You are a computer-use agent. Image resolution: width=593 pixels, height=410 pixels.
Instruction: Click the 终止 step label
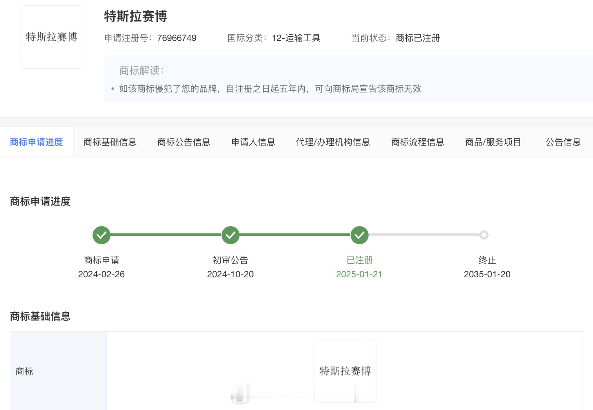pos(487,260)
